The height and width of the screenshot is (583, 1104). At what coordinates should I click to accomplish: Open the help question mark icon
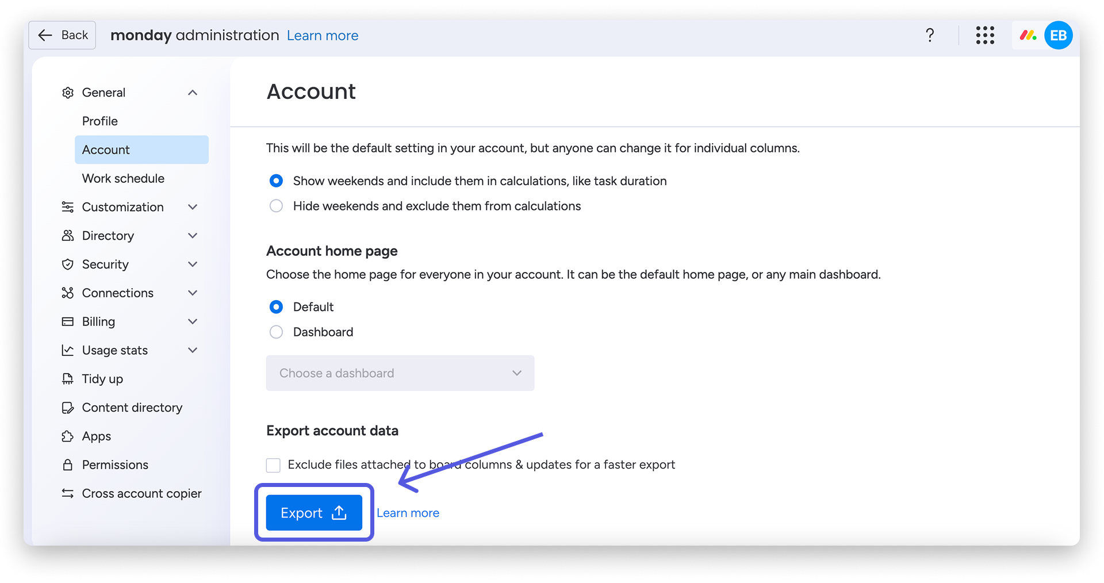pyautogui.click(x=929, y=35)
